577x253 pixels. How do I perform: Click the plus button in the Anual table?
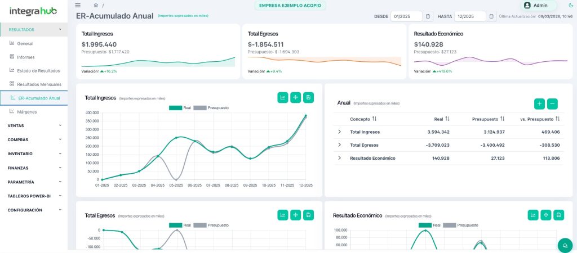(539, 103)
